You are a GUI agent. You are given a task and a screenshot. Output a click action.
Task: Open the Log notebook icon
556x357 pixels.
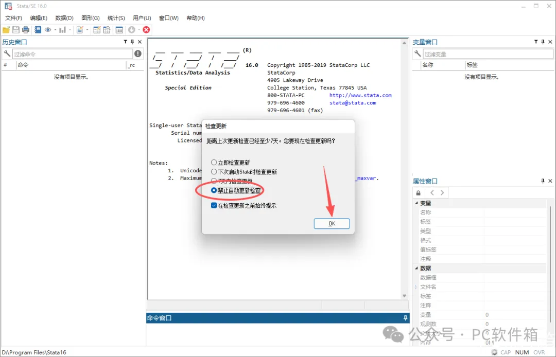coord(38,30)
